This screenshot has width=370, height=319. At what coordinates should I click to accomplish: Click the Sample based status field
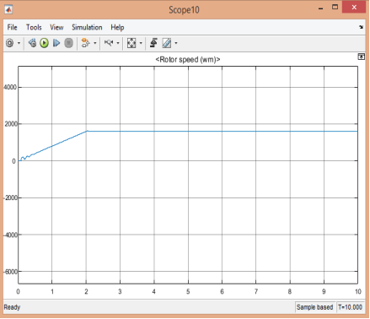pyautogui.click(x=314, y=307)
